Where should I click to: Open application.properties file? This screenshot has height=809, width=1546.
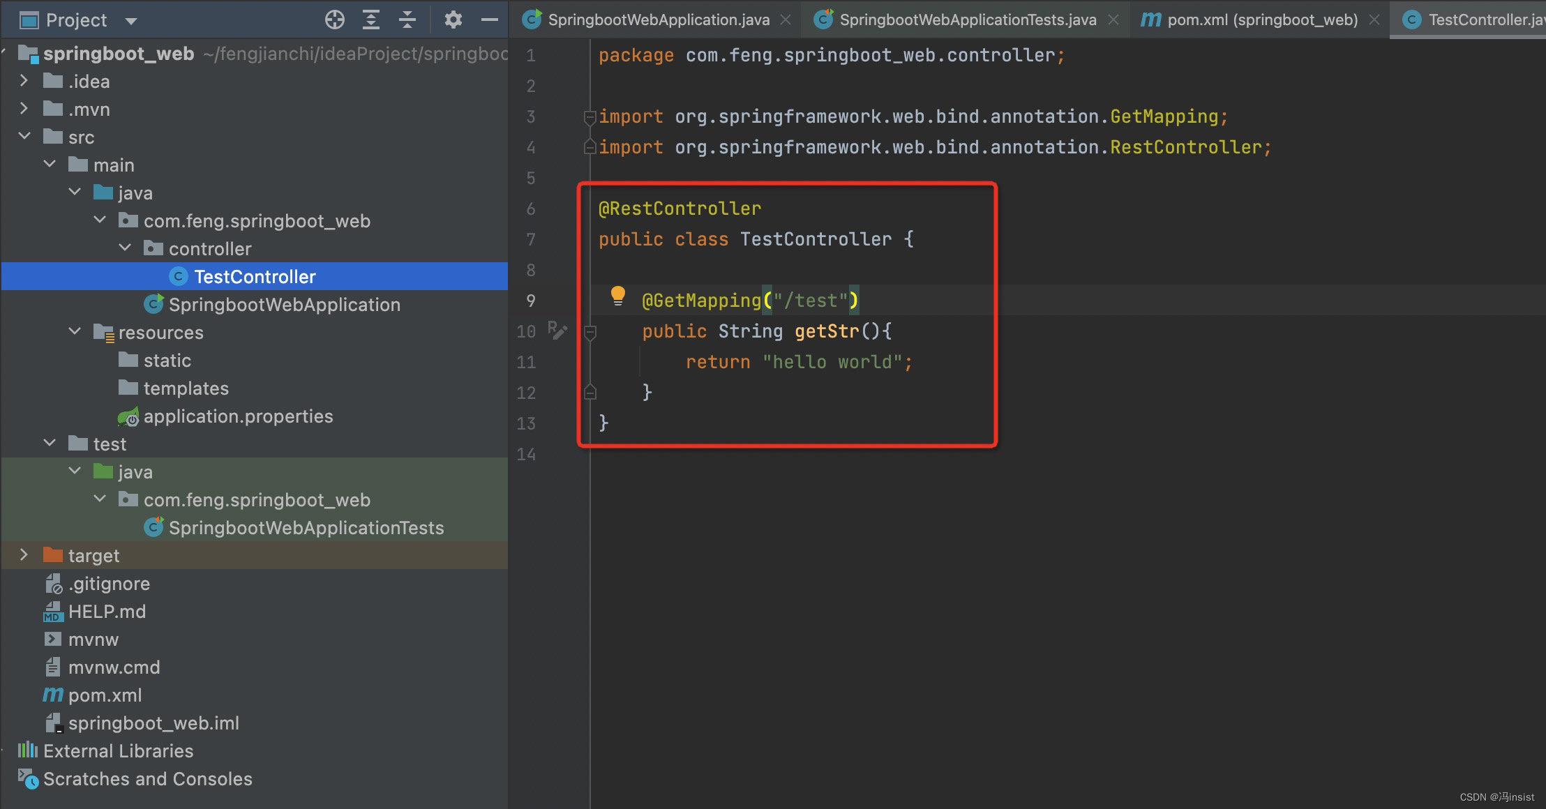coord(237,416)
